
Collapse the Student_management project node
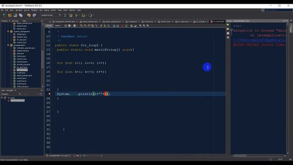click(8, 32)
